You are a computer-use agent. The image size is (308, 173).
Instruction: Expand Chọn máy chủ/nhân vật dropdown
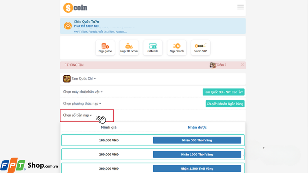(x=83, y=92)
